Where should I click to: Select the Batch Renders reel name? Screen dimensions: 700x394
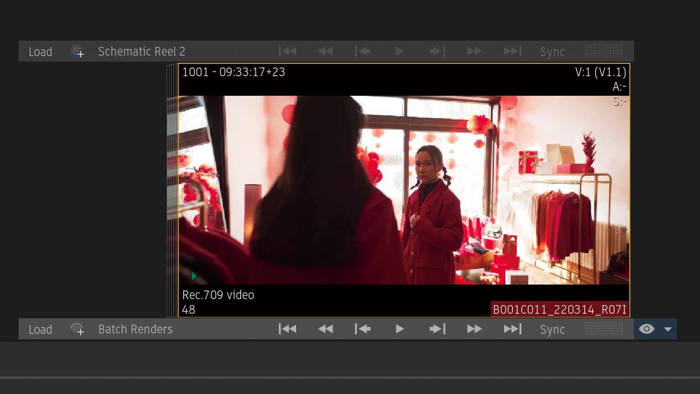pos(135,329)
